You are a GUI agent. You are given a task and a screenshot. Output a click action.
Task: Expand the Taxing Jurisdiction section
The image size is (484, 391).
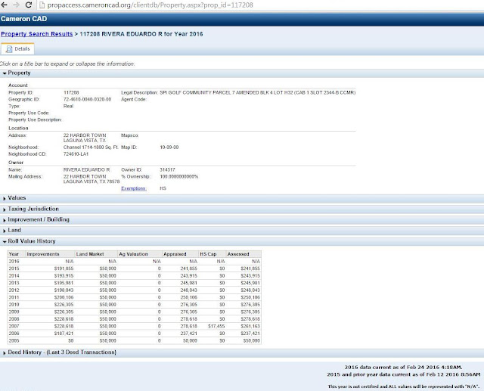pyautogui.click(x=242, y=209)
